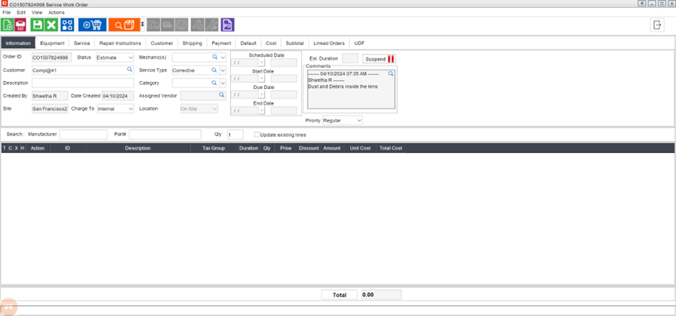Viewport: 676px width, 316px height.
Task: Expand the Charge To dropdown
Action: (x=130, y=109)
